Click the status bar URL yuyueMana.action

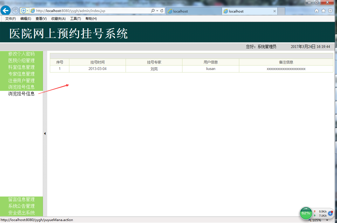(x=36, y=220)
